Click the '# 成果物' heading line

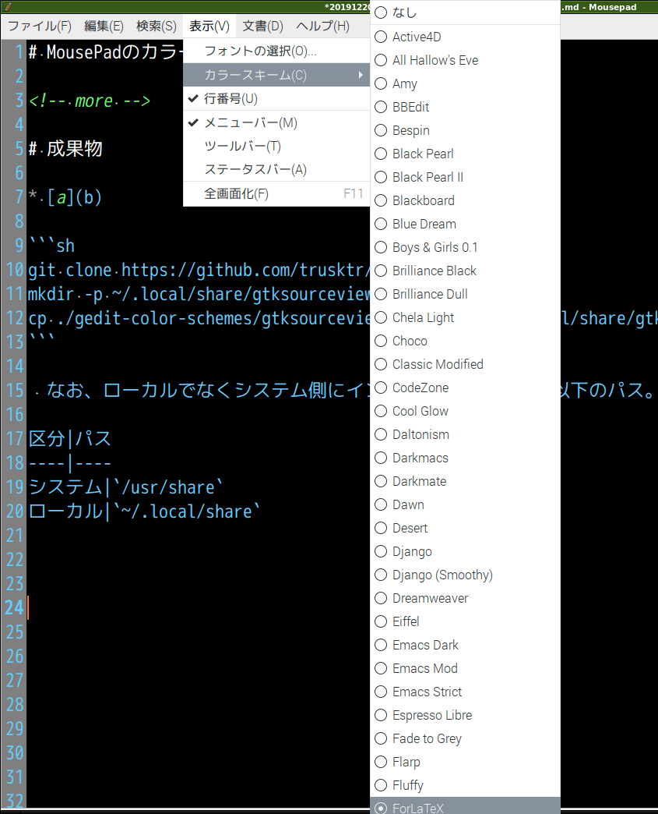coord(65,148)
